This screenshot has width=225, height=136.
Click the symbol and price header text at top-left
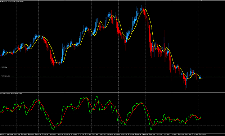tap(12, 1)
